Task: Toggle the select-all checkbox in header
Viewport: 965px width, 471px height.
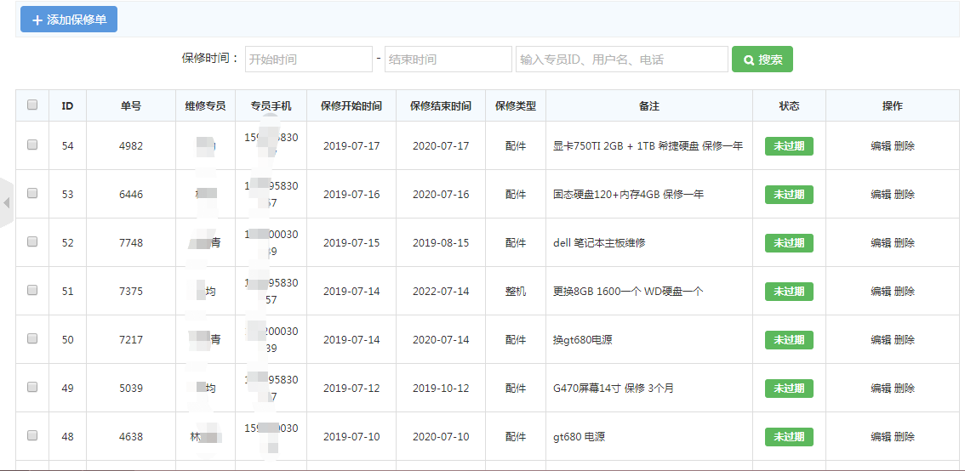Action: pos(32,105)
